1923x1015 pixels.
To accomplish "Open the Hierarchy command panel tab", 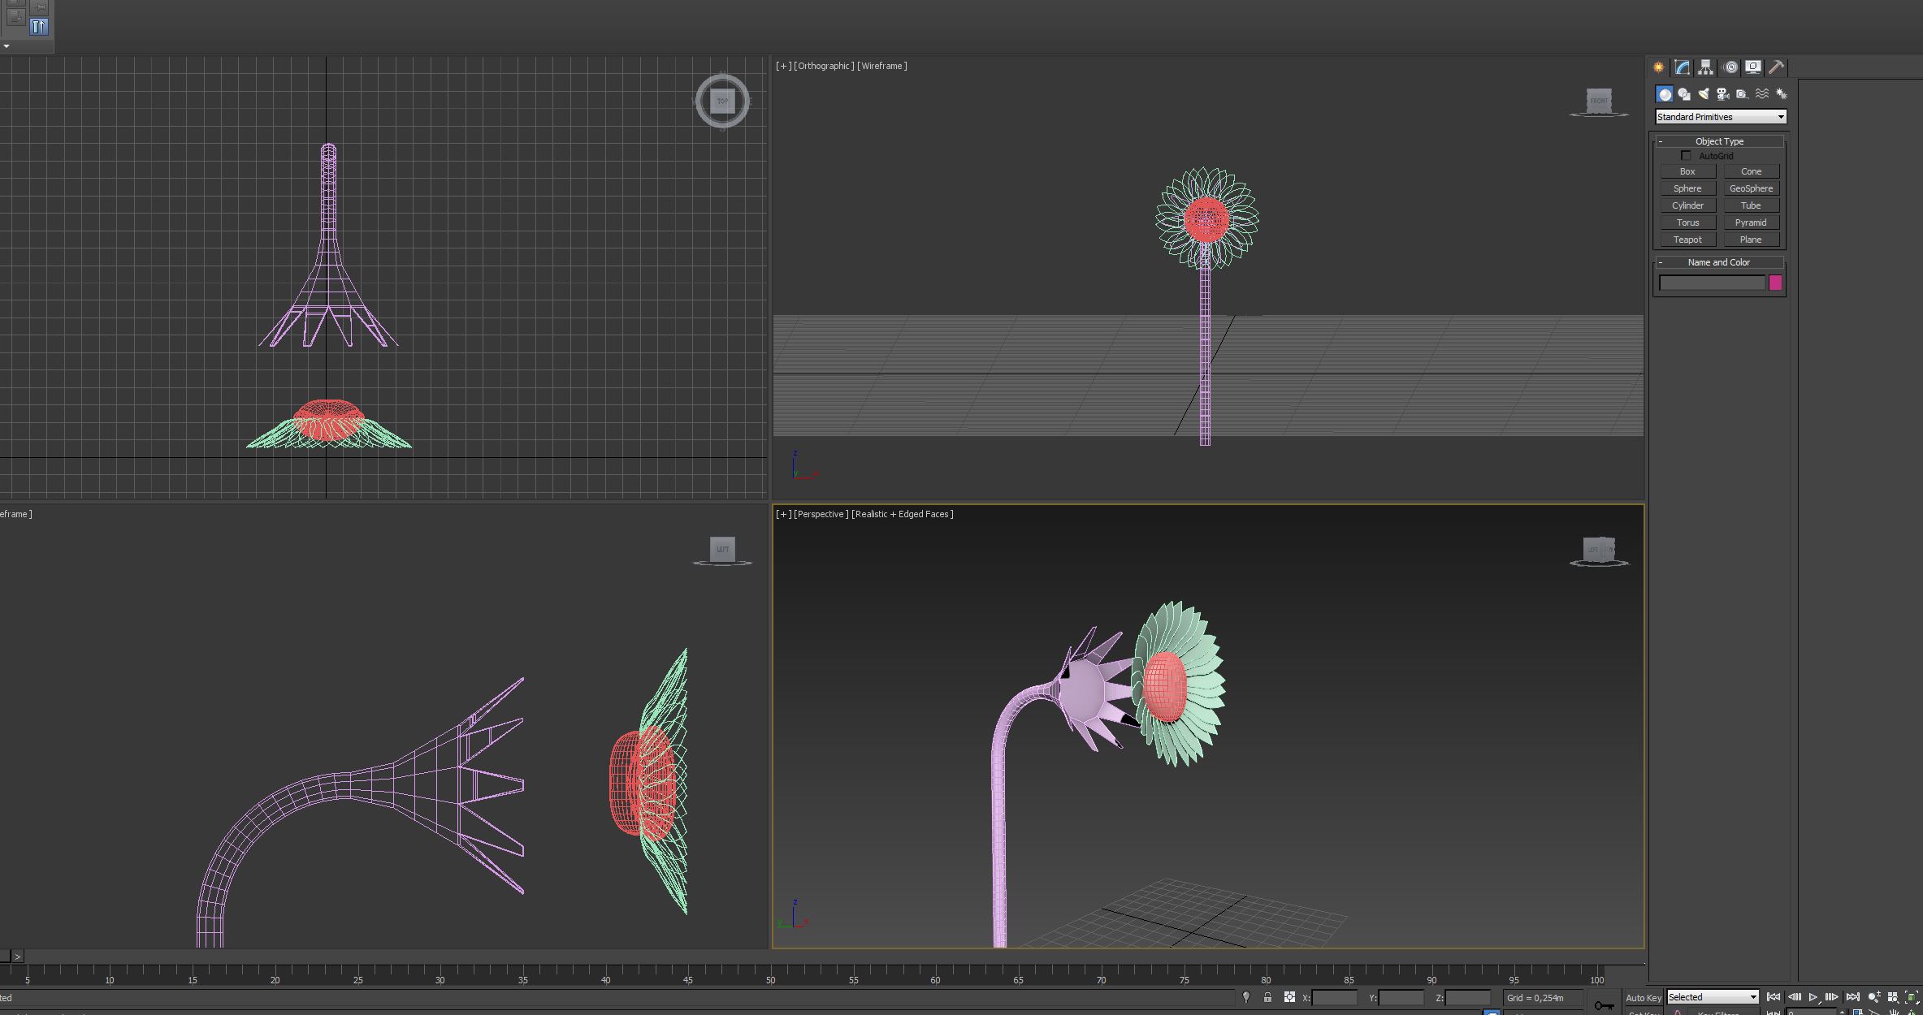I will pos(1705,67).
